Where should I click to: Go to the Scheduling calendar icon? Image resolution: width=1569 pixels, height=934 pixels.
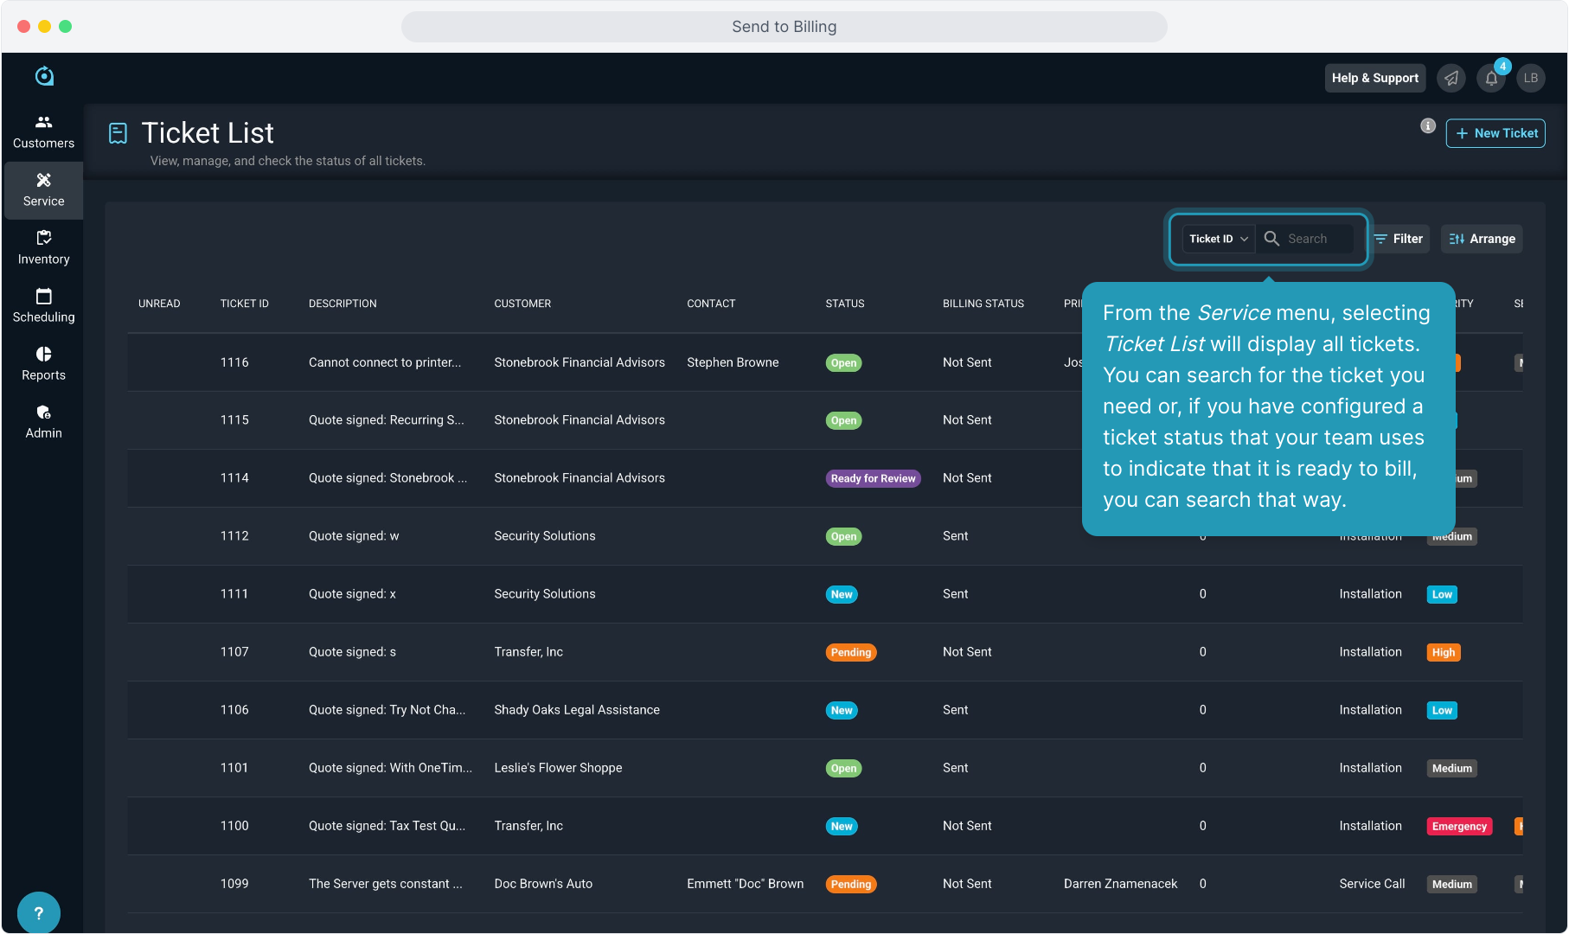point(43,296)
